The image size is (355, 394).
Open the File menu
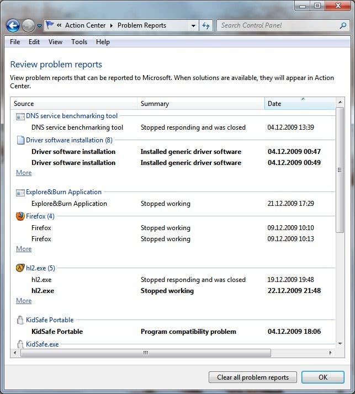(15, 42)
